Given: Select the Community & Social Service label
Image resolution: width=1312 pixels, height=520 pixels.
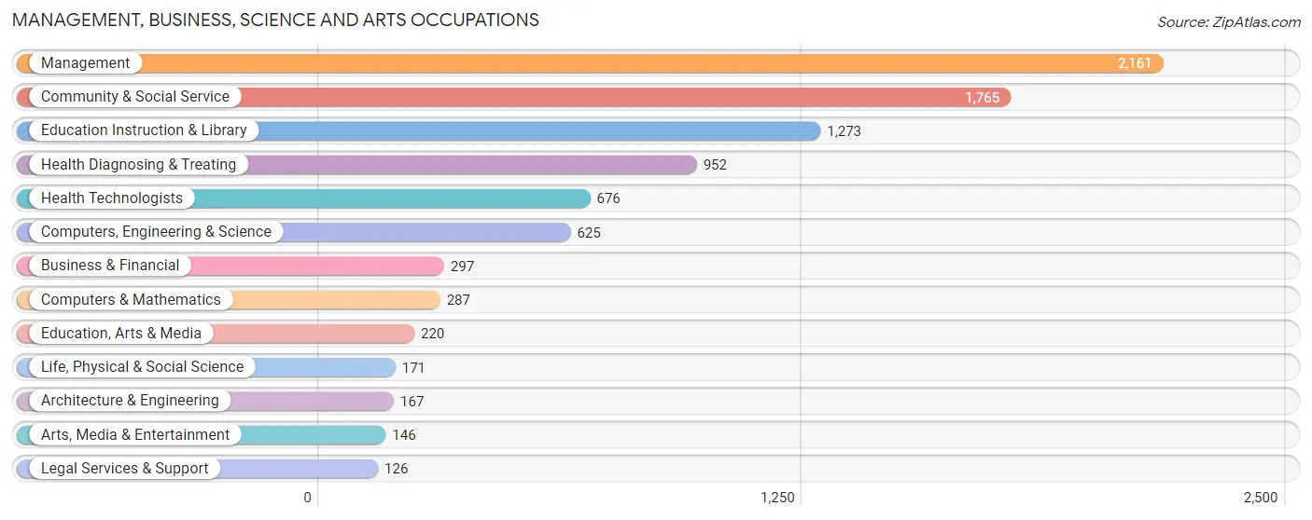Looking at the screenshot, I should coord(134,97).
